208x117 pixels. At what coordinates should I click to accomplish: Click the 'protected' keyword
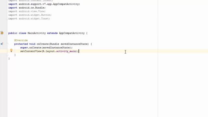point(21,44)
